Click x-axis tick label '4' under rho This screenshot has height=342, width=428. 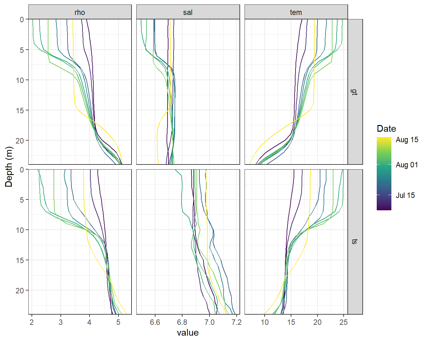[x=89, y=322]
